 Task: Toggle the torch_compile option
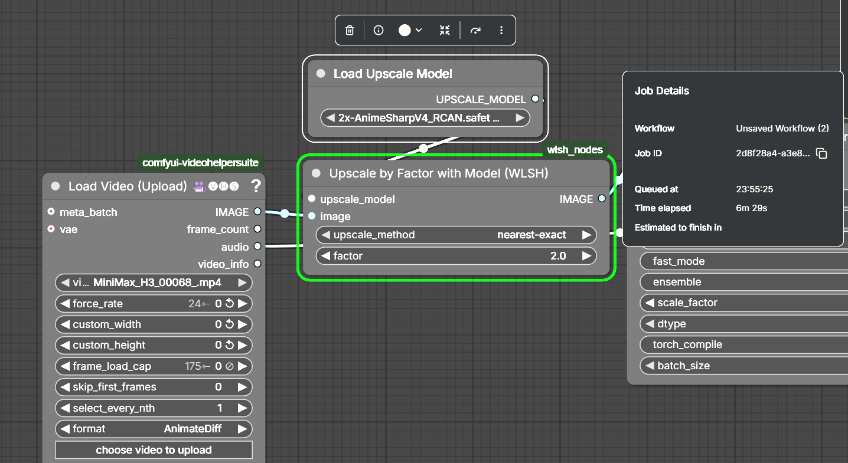(744, 344)
